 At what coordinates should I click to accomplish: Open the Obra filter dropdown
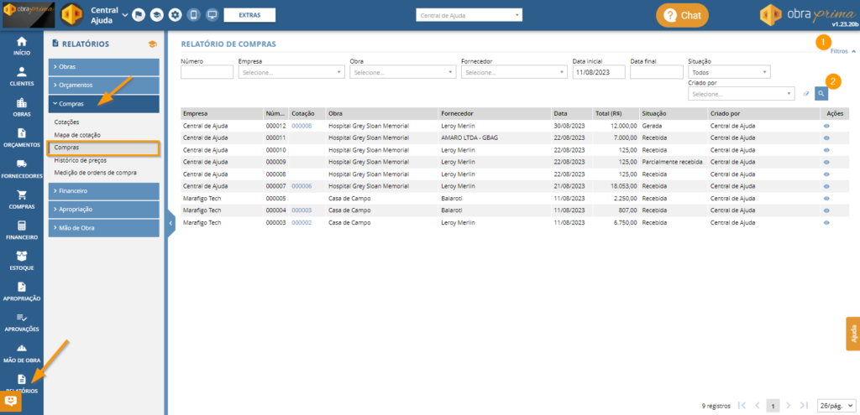pyautogui.click(x=402, y=72)
